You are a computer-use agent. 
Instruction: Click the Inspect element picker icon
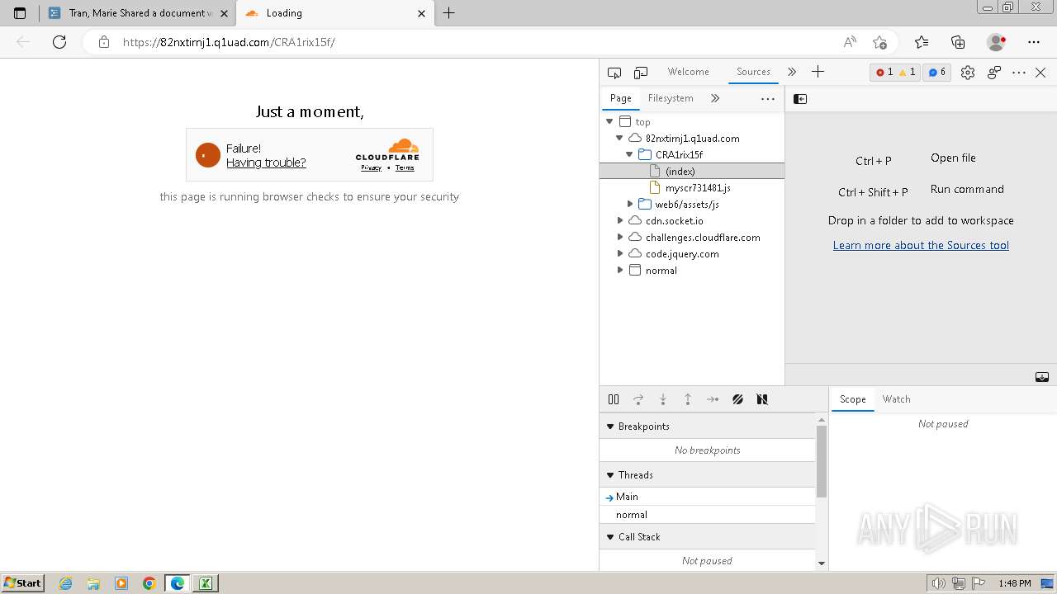point(614,73)
